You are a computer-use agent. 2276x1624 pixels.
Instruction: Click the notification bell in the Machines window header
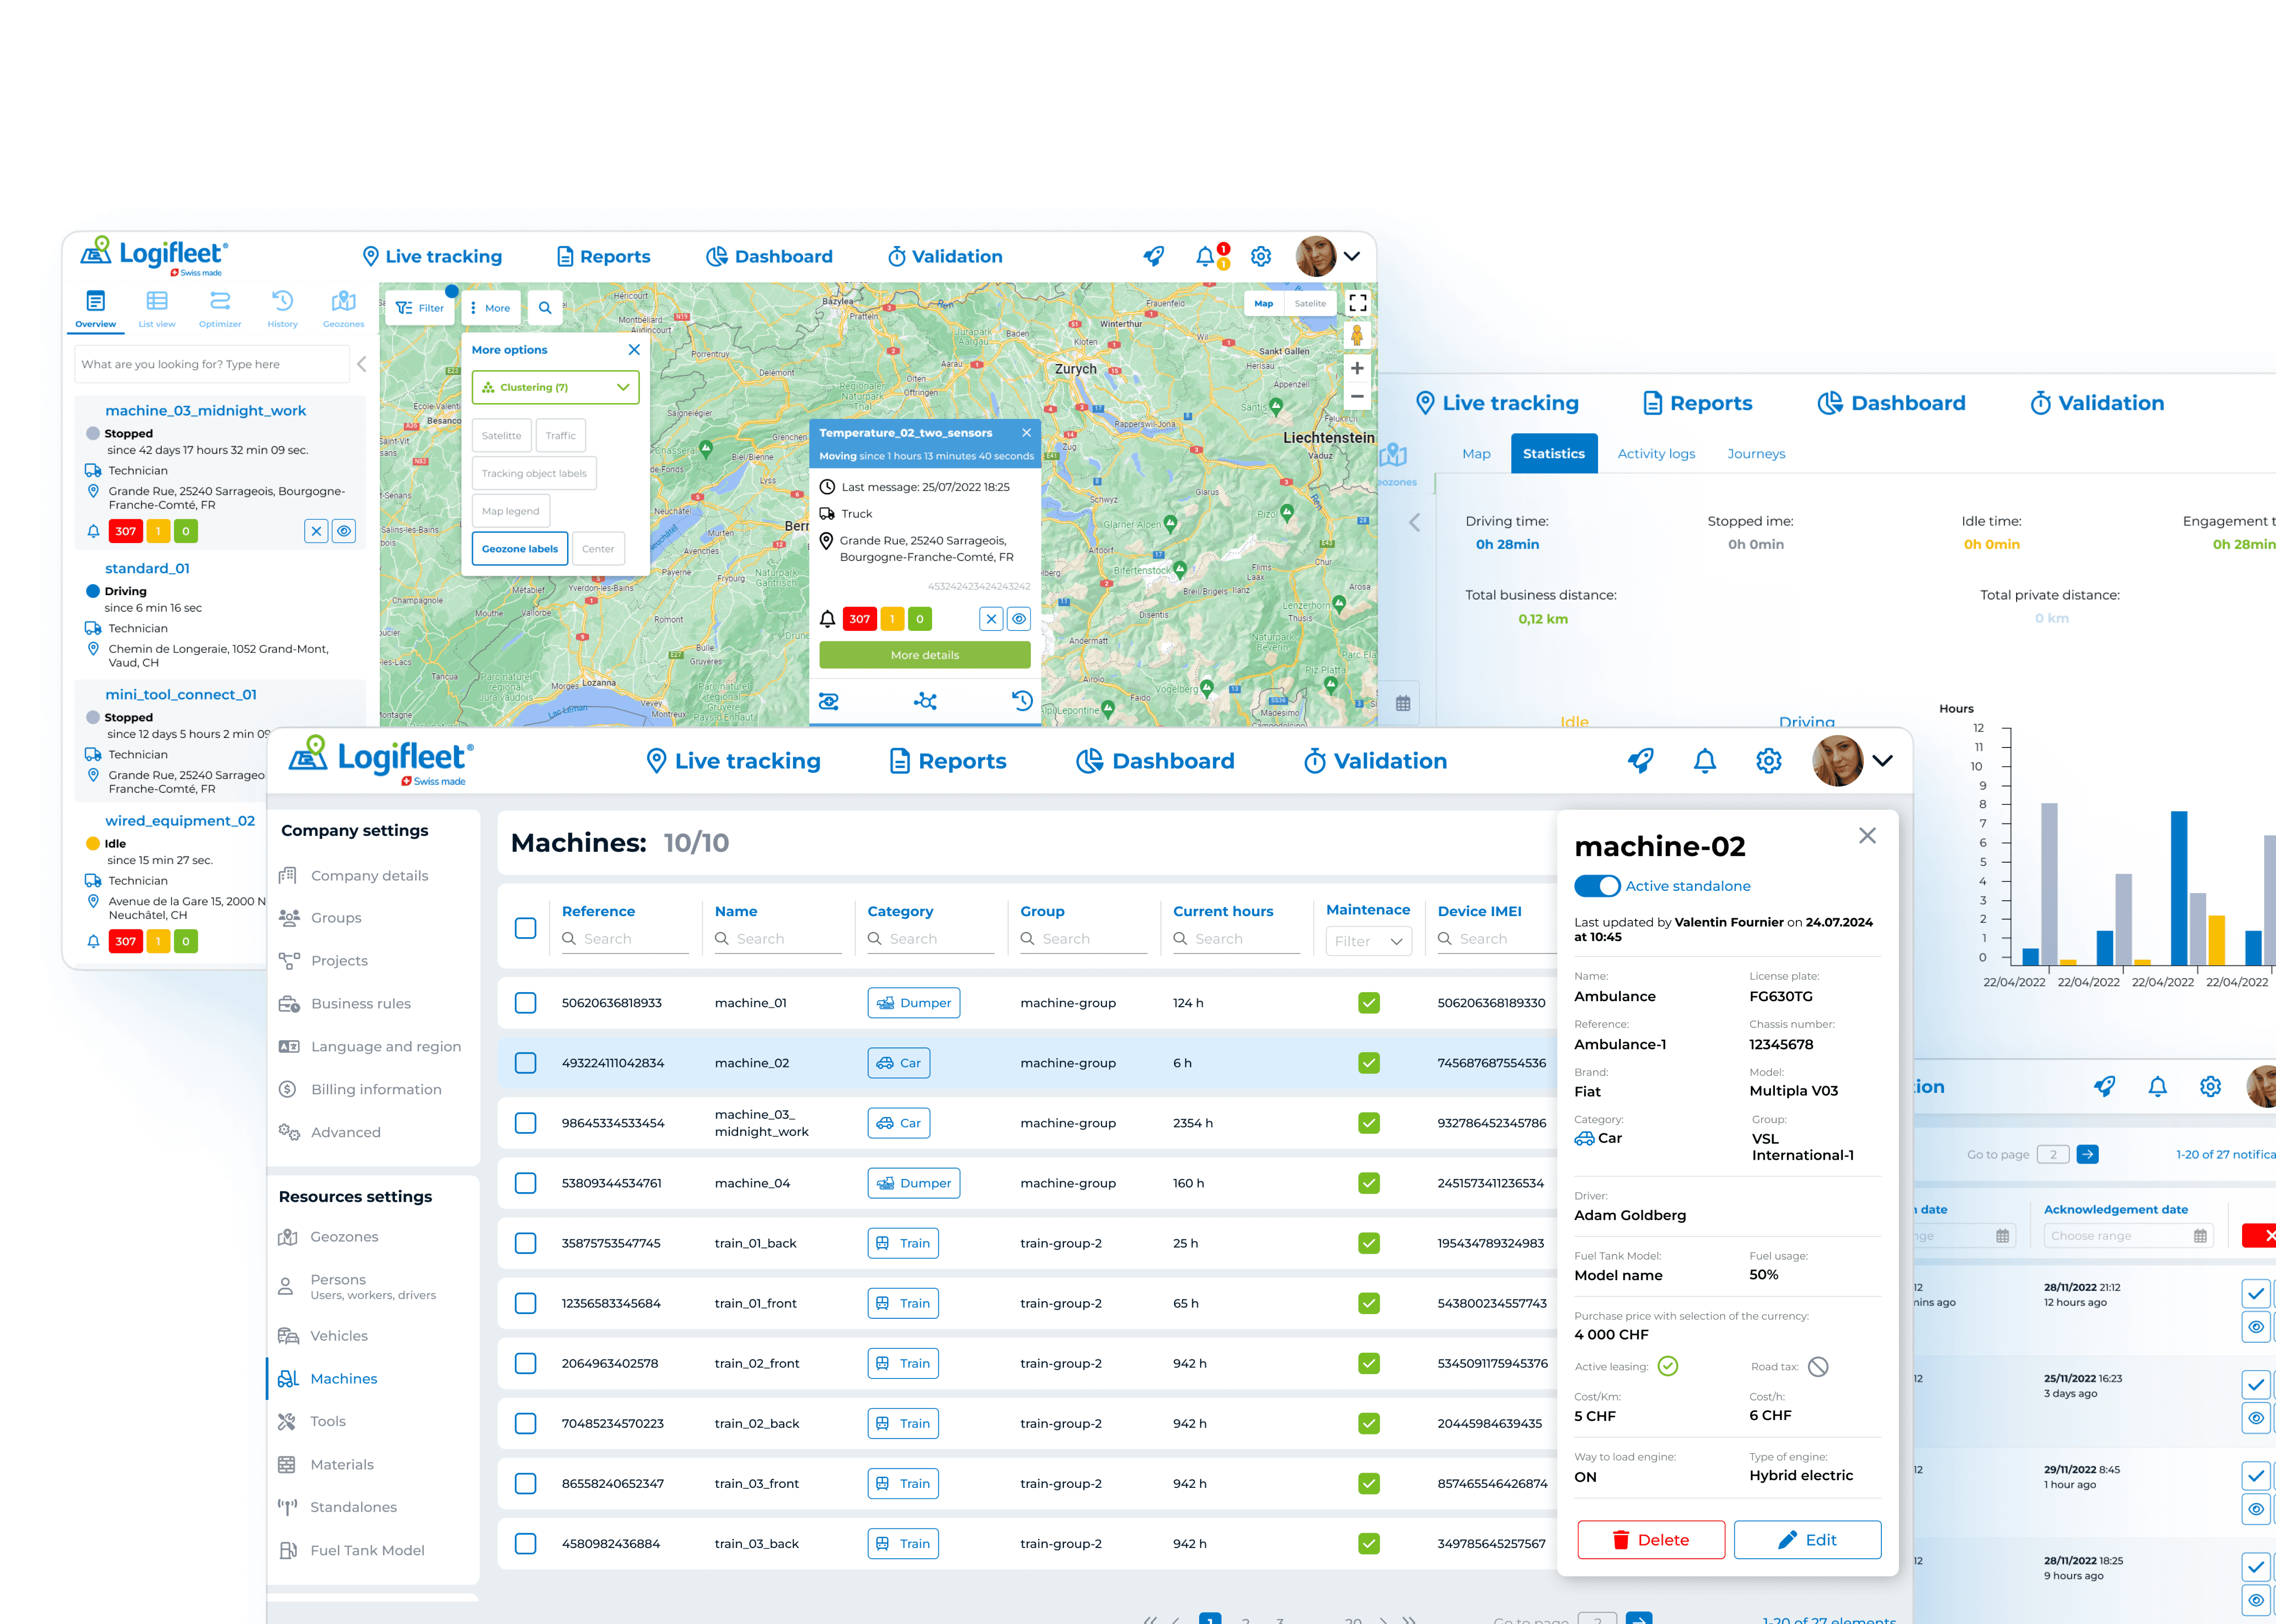pos(1705,761)
